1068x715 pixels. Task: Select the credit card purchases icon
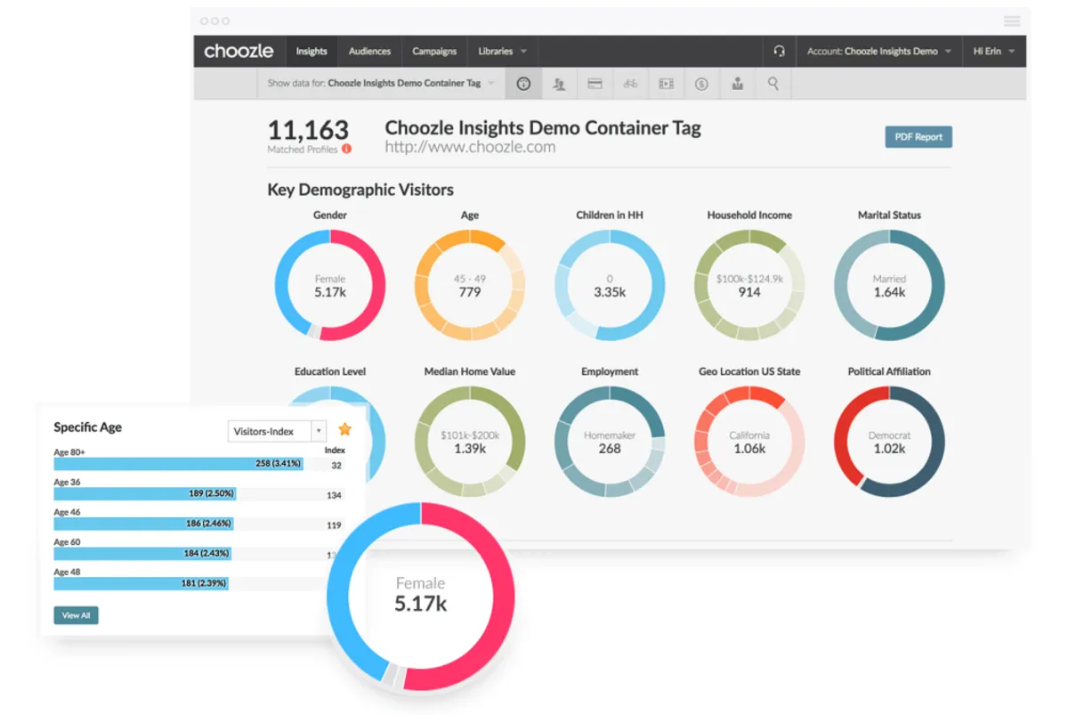point(595,84)
